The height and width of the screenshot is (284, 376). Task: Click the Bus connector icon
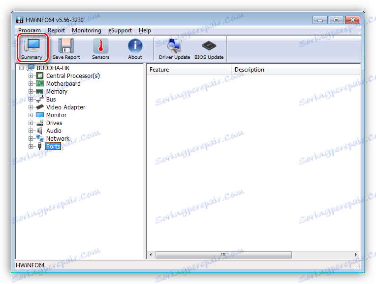coord(40,99)
